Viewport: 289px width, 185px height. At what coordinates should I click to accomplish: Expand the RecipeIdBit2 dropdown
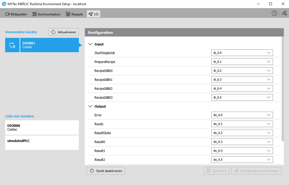pos(242,88)
